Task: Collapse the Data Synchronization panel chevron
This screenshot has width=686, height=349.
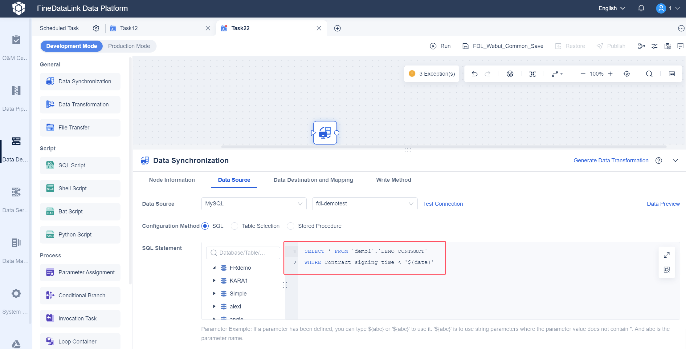Action: pos(675,161)
